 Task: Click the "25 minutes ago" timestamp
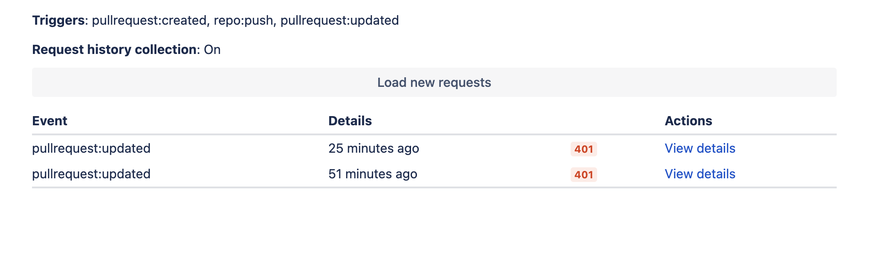pyautogui.click(x=374, y=149)
